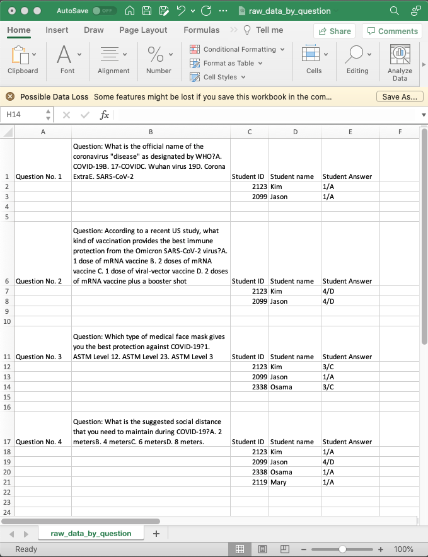Image resolution: width=428 pixels, height=557 pixels.
Task: Zoom out with the minus button
Action: pos(304,549)
